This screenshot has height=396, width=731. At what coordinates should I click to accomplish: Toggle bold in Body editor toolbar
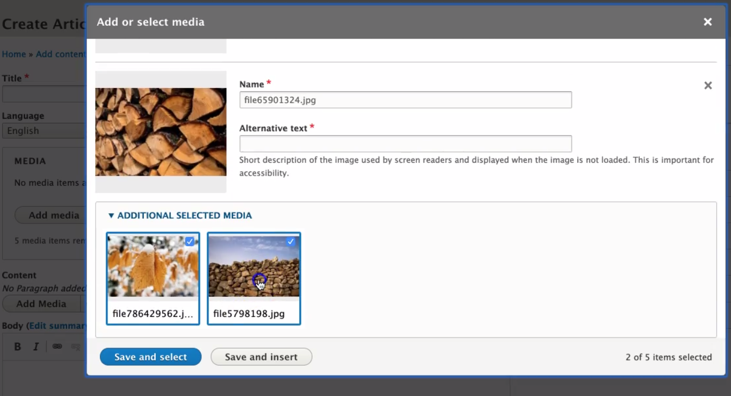coord(17,347)
